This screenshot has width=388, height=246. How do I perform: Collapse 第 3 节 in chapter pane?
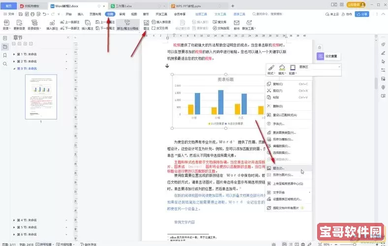click(14, 68)
